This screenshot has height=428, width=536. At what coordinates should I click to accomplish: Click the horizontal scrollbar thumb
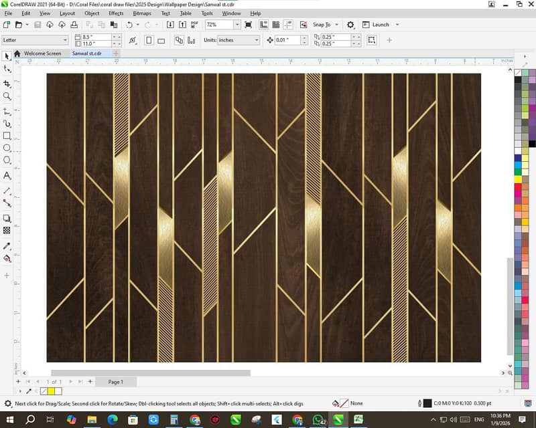tap(150, 372)
